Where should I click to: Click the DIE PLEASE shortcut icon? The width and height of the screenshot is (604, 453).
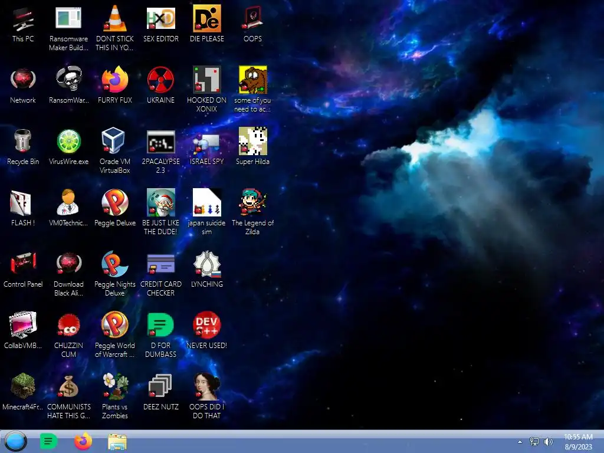click(x=207, y=18)
